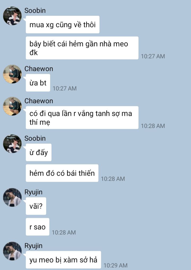Tap the 'ừ đấy' message bubble
This screenshot has height=270, width=191.
point(38,152)
